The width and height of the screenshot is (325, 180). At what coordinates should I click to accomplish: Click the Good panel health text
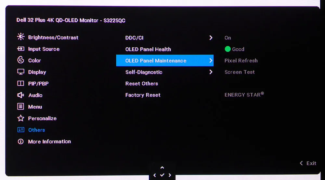[238, 49]
